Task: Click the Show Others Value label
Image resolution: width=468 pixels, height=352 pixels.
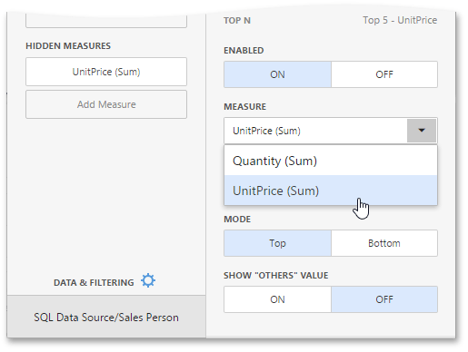Action: coord(276,276)
